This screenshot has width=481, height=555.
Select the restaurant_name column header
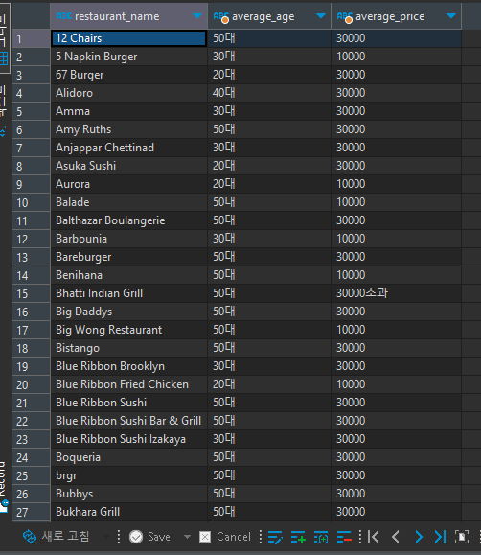click(128, 16)
